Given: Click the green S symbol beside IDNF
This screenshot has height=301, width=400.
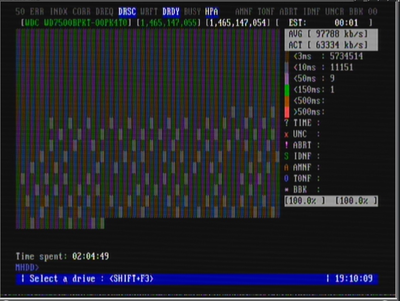Looking at the screenshot, I should click(287, 156).
